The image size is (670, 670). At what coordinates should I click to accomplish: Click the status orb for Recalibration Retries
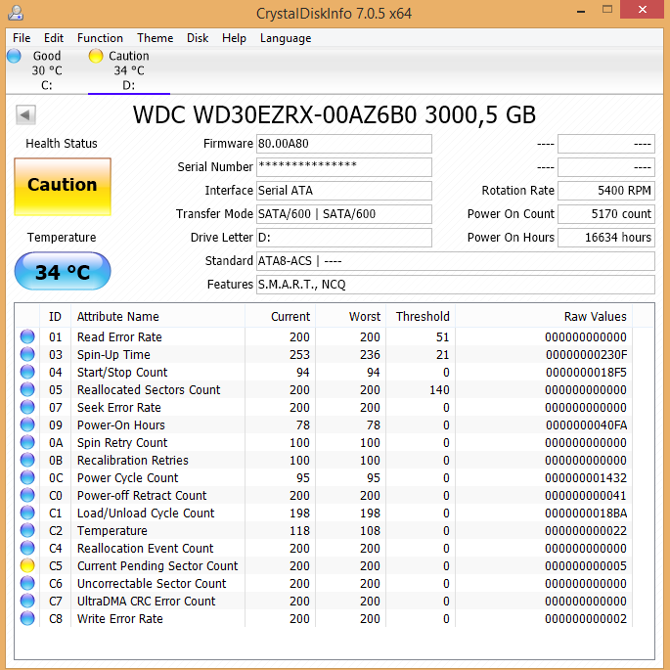(27, 460)
